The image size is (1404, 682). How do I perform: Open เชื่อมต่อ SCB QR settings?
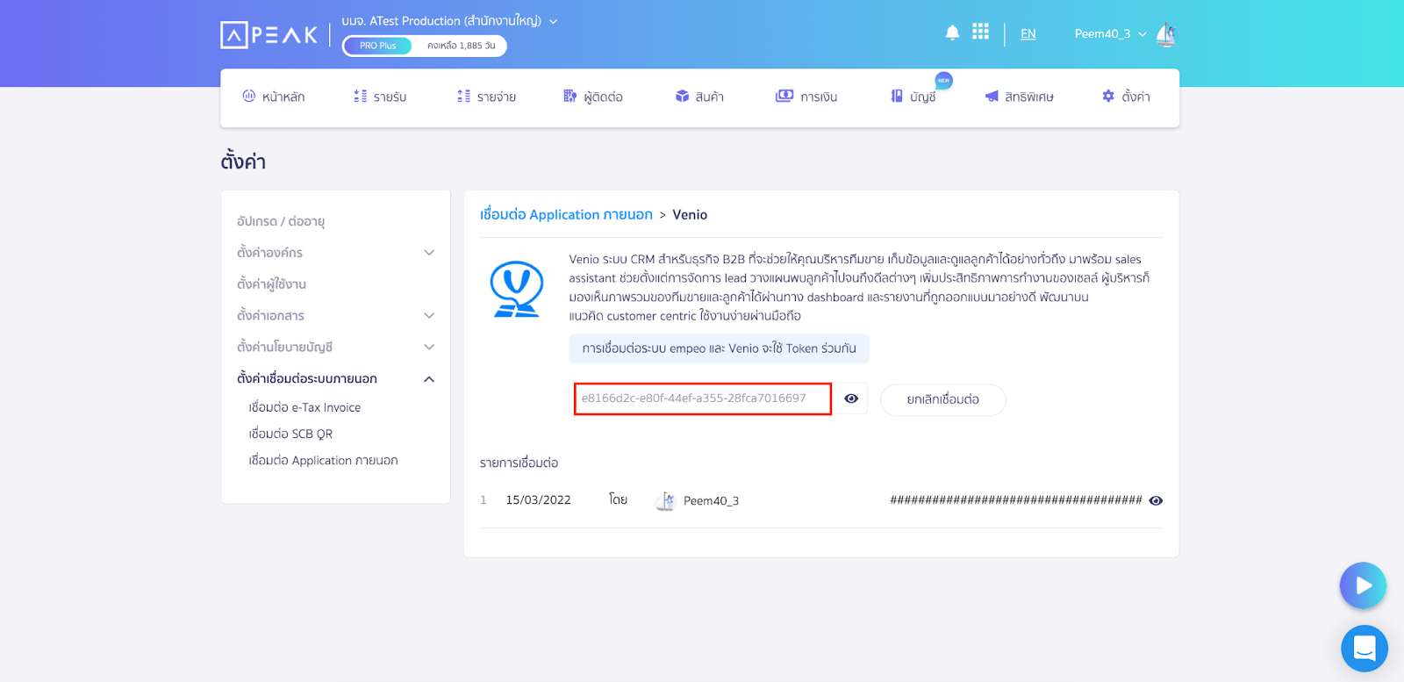tap(290, 434)
